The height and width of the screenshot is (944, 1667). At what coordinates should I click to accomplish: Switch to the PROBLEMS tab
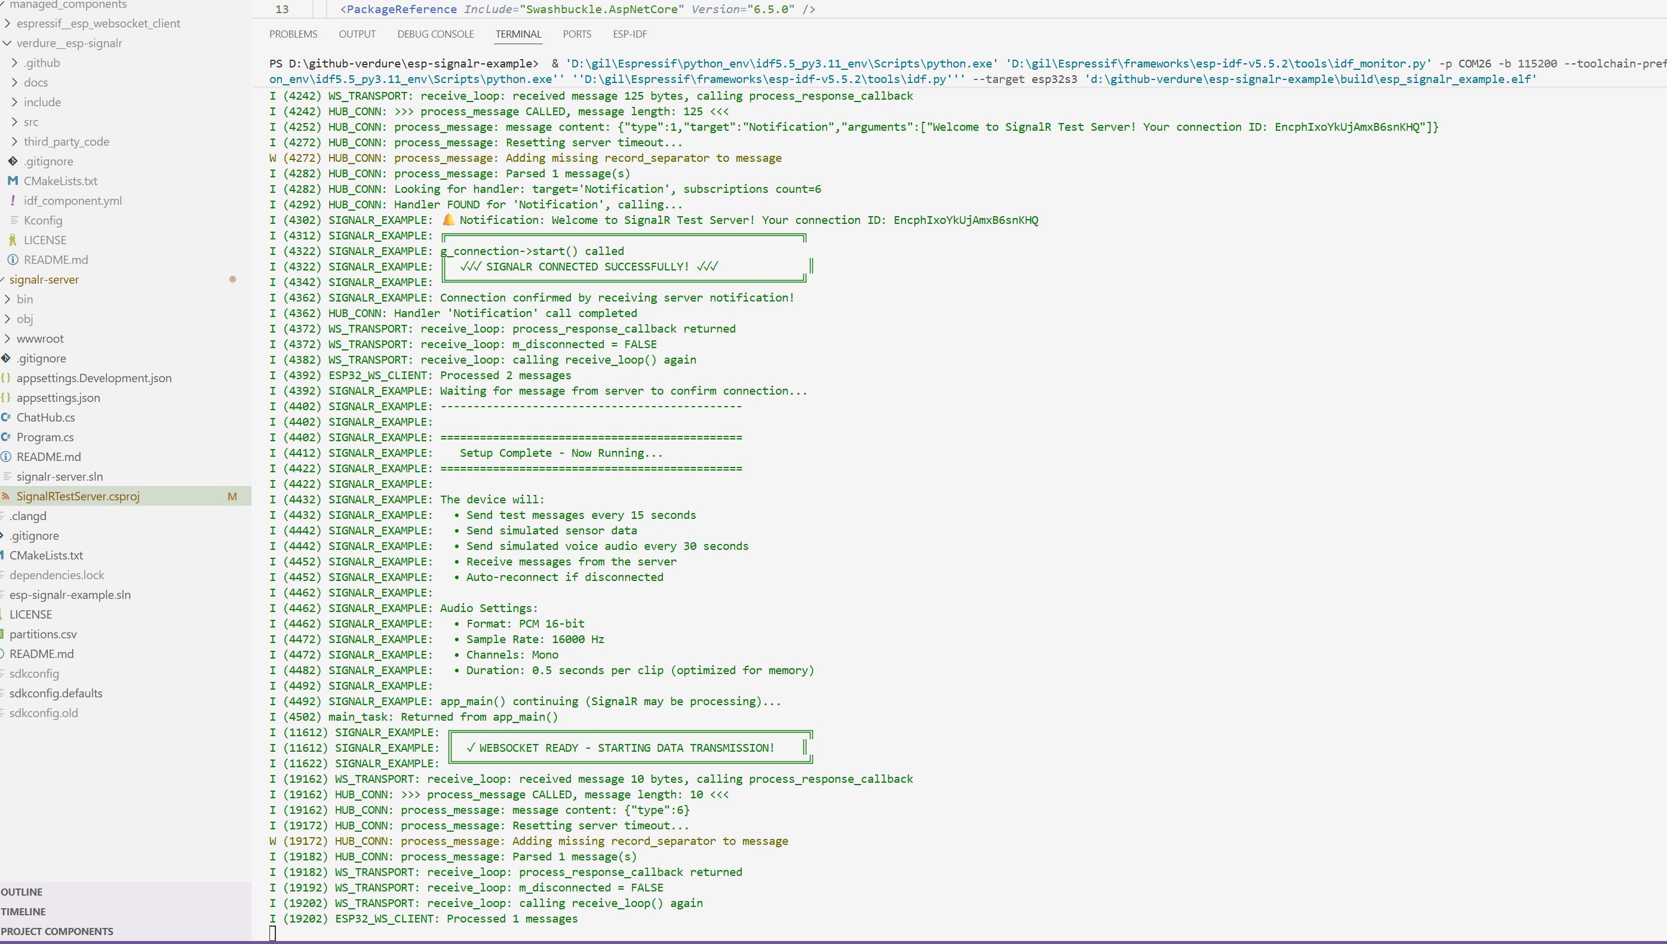[x=293, y=33]
